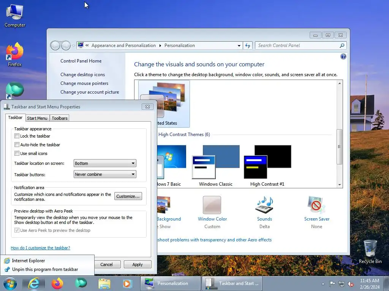
Task: Click the search magnifier in Control Panel
Action: click(x=342, y=45)
